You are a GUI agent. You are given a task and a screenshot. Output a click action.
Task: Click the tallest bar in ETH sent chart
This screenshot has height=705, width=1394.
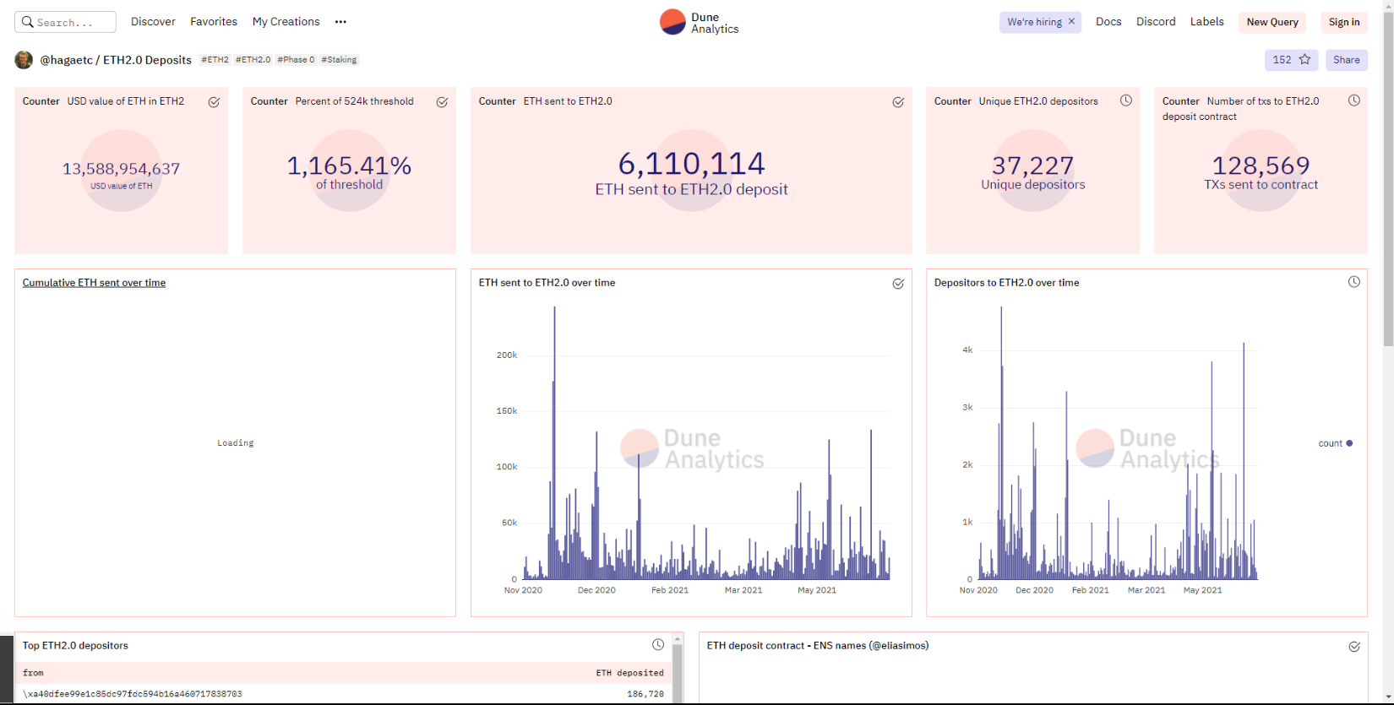coord(554,442)
